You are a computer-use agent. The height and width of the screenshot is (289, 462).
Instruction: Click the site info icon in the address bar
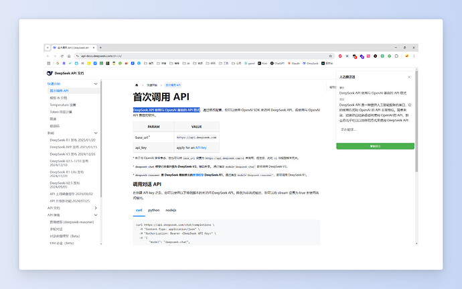pos(78,56)
